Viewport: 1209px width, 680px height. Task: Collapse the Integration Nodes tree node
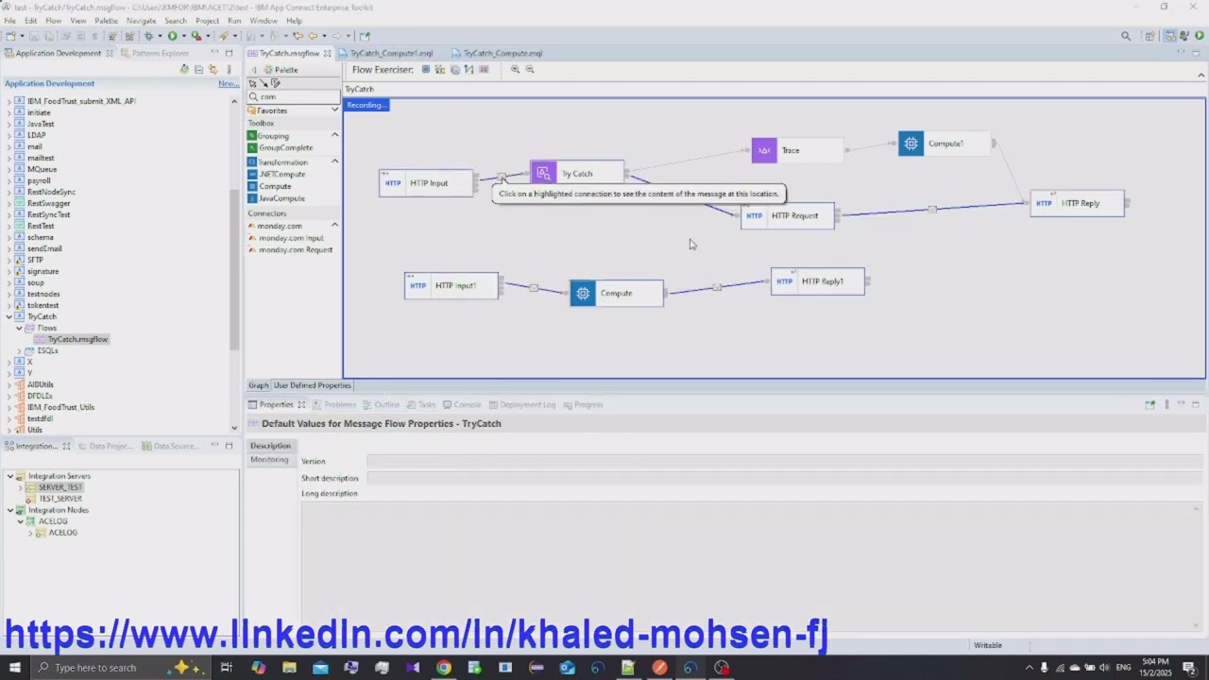point(10,510)
